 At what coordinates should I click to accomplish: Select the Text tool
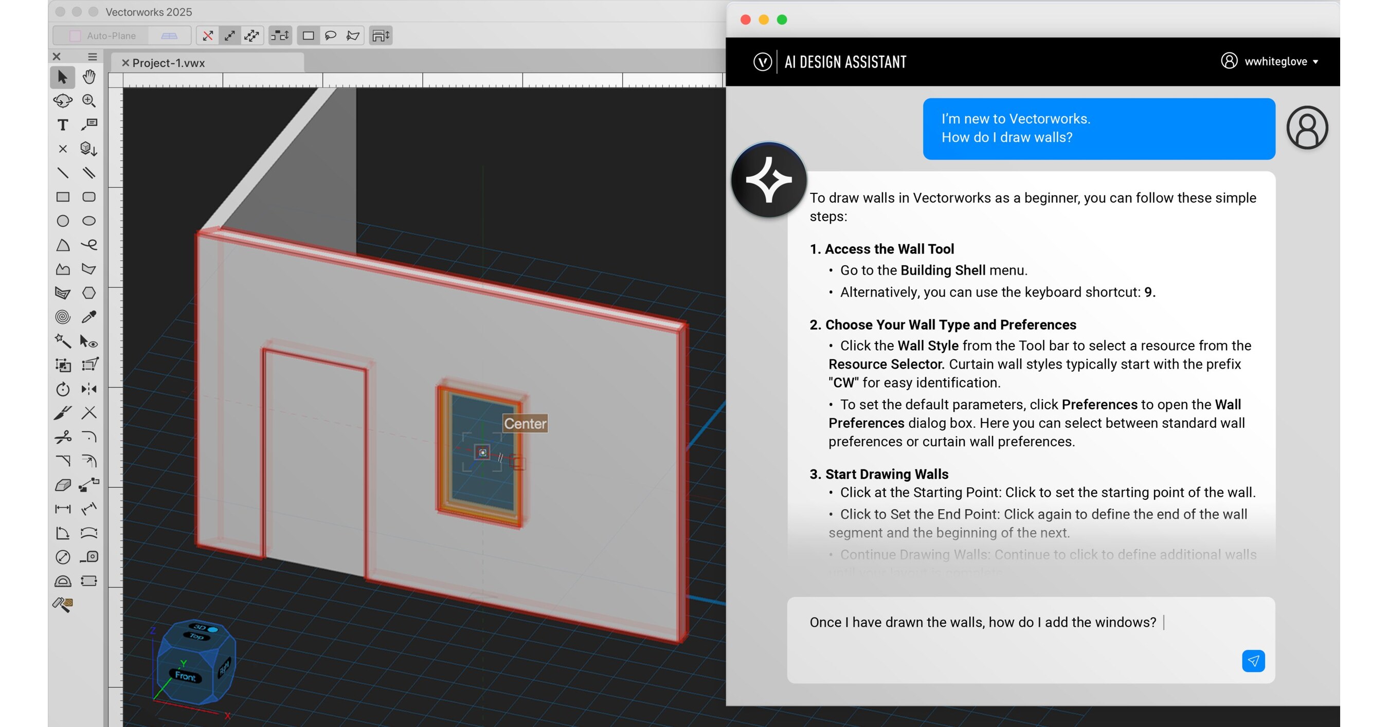(x=63, y=125)
